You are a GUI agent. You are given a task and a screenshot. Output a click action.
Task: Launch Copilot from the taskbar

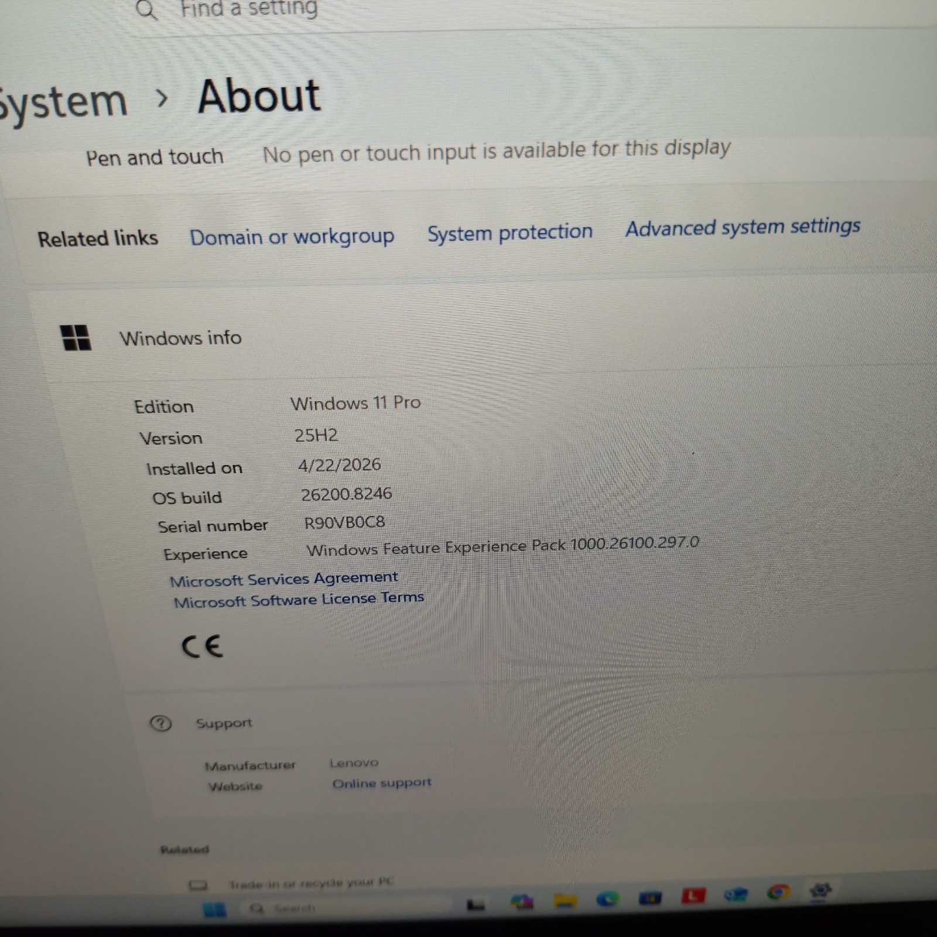pyautogui.click(x=521, y=902)
